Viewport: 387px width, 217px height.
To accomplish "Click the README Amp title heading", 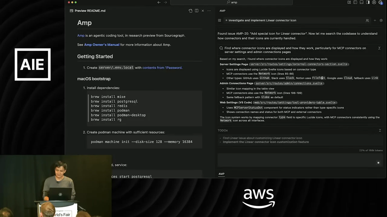I will click(84, 23).
